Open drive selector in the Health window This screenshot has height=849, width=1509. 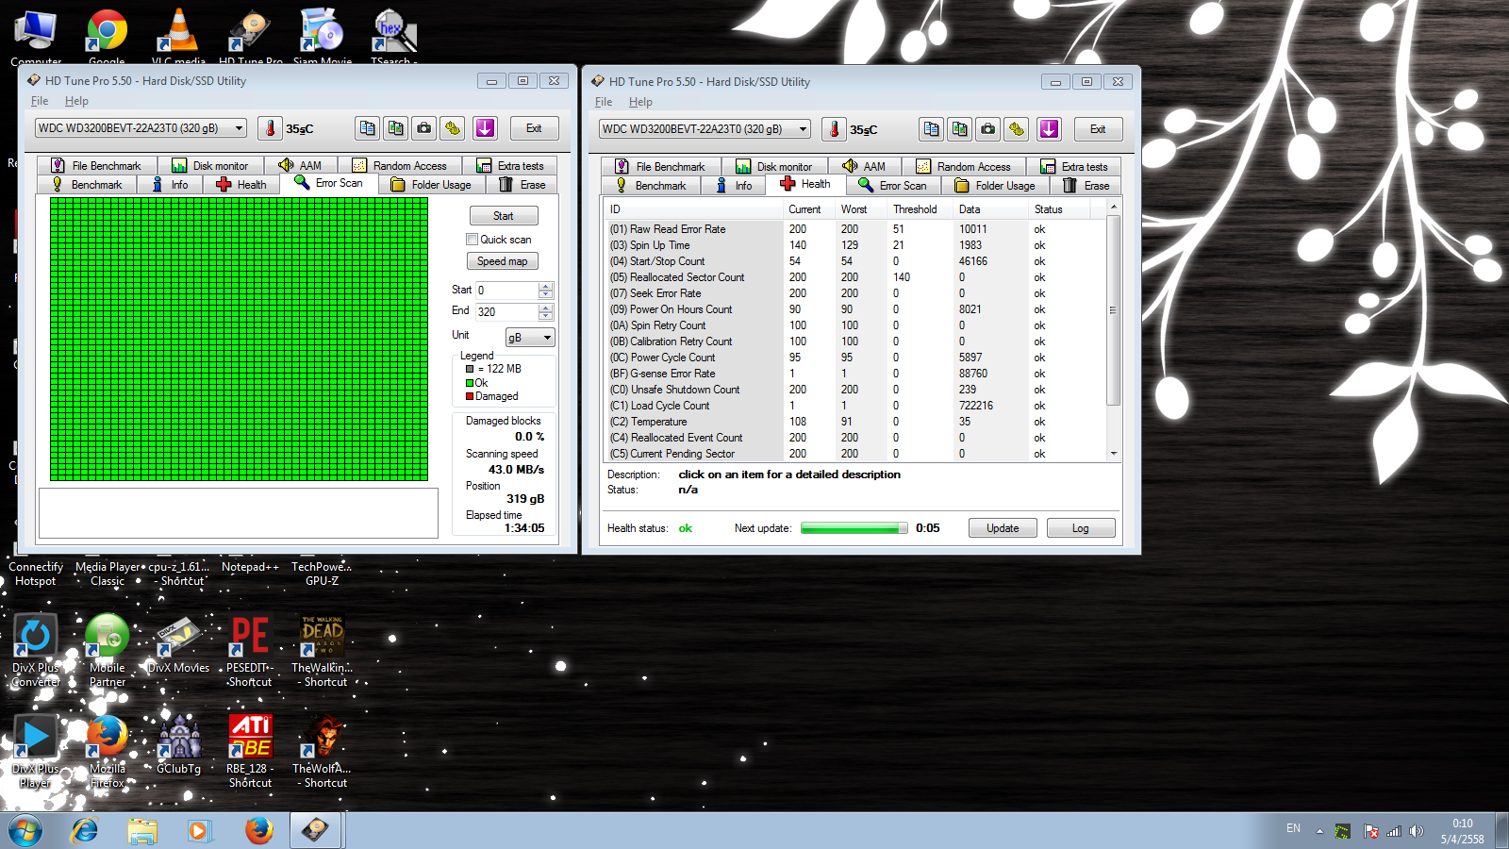(705, 129)
